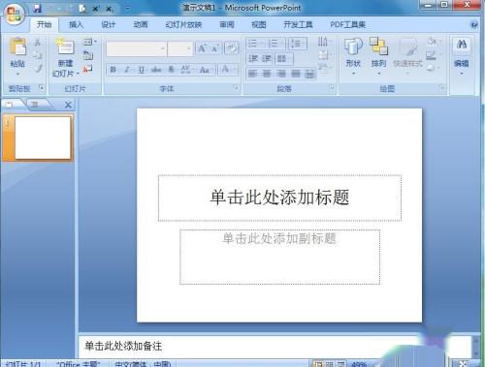Open the Change Case (Aa) dropdown
The image size is (485, 367).
(206, 70)
